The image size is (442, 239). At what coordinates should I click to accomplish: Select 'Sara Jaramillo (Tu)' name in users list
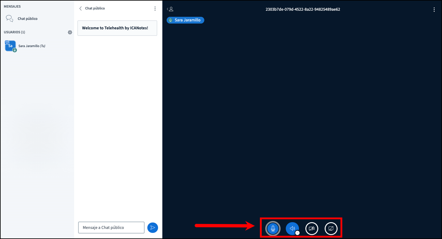pyautogui.click(x=32, y=46)
